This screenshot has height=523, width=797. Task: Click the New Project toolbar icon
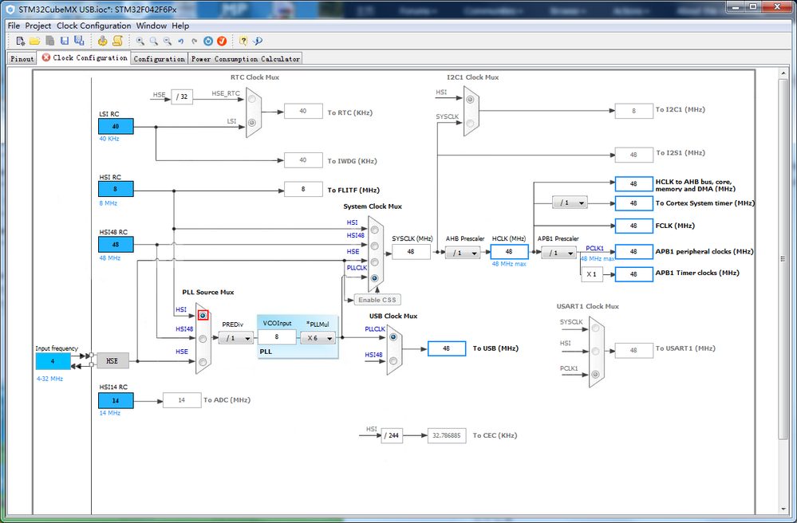tap(20, 41)
